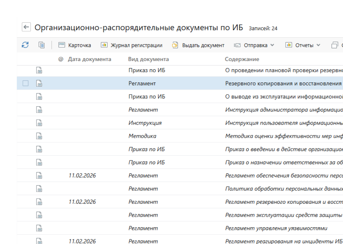This screenshot has height=244, width=343.
Task: Open the Карточка card view
Action: pos(75,45)
